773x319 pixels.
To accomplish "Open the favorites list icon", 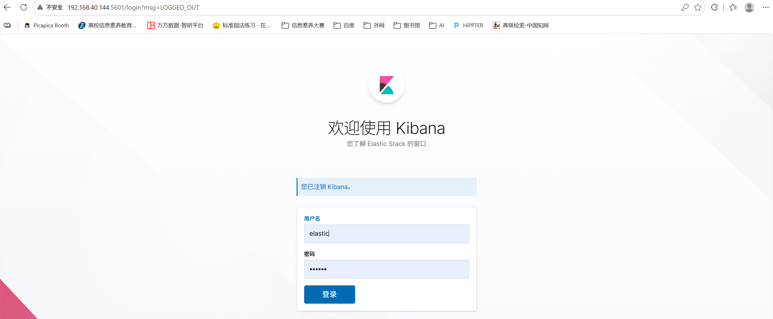I will click(733, 7).
